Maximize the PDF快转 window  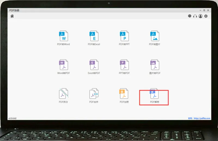tap(204, 10)
